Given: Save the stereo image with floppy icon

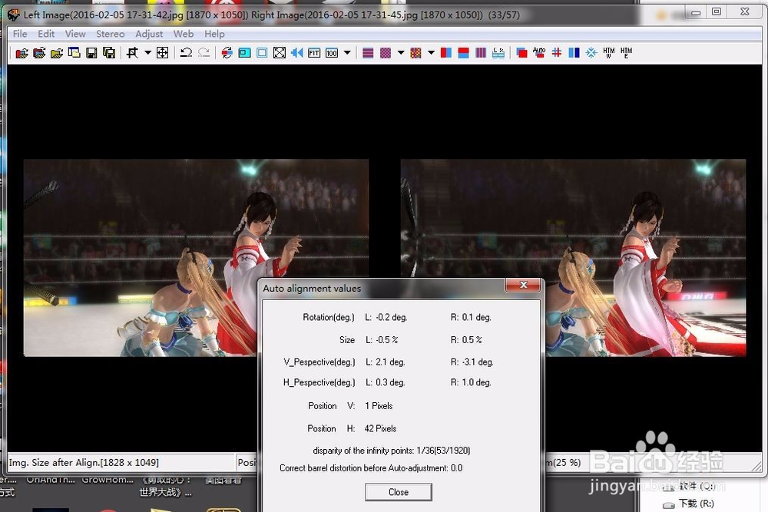Looking at the screenshot, I should (x=91, y=53).
